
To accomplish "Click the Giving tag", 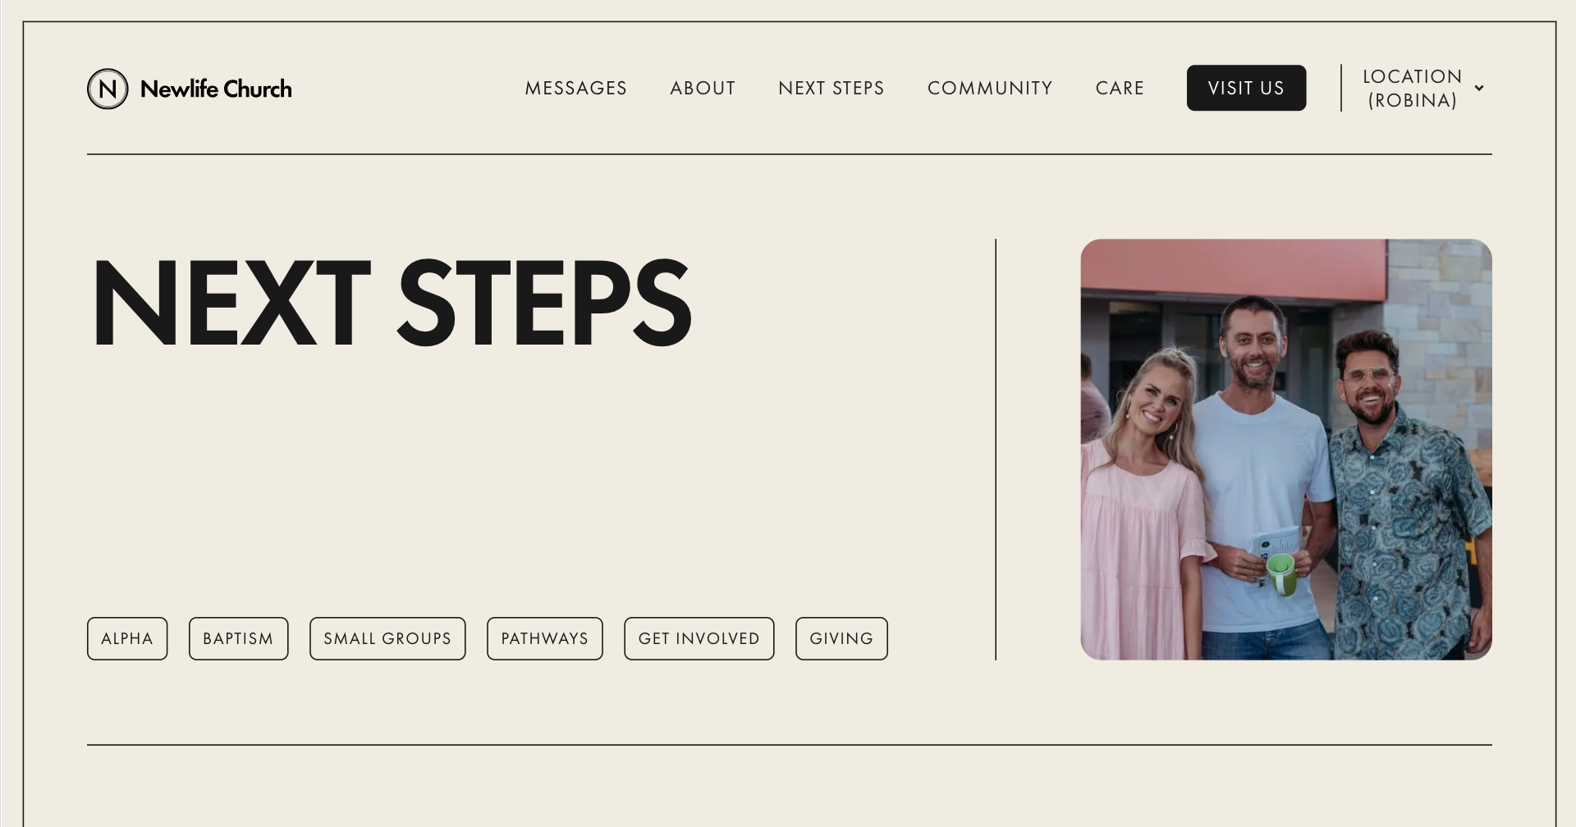I will coord(841,638).
